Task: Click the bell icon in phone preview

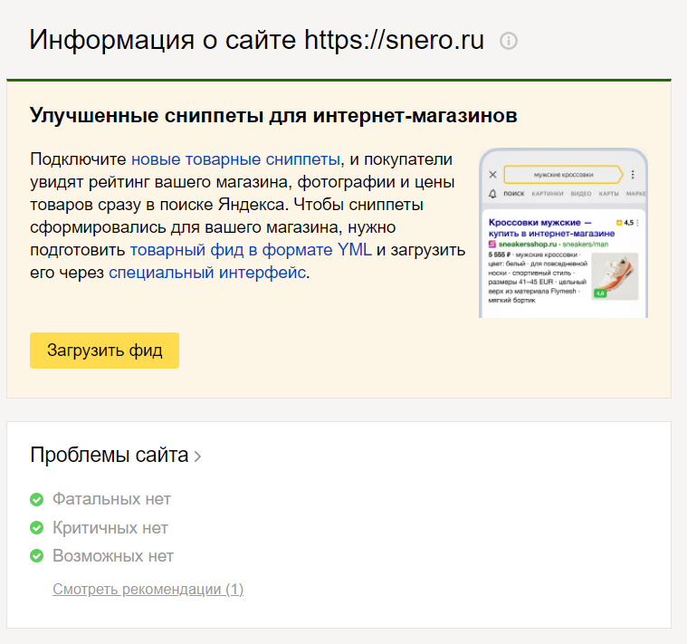Action: pos(492,194)
